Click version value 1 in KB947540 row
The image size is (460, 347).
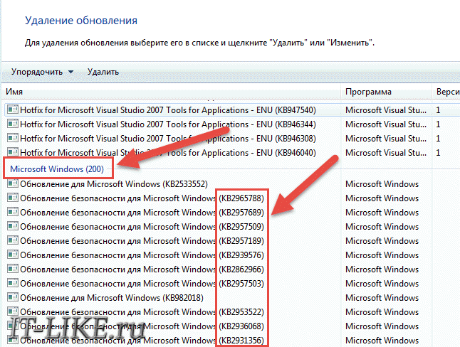click(x=438, y=110)
